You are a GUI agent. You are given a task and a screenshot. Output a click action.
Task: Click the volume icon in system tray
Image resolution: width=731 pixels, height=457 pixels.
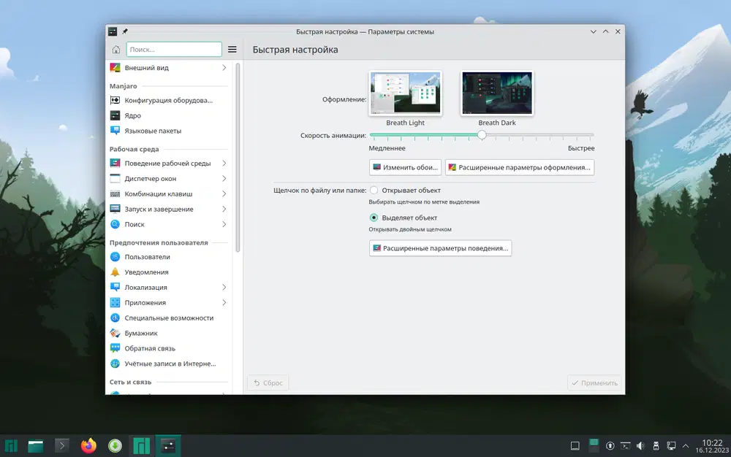[640, 445]
